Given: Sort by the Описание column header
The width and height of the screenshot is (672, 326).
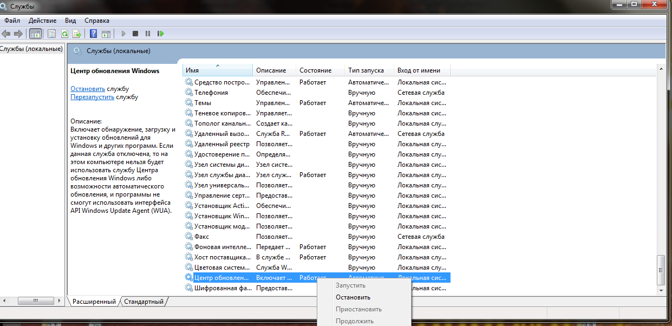Looking at the screenshot, I should (x=275, y=70).
